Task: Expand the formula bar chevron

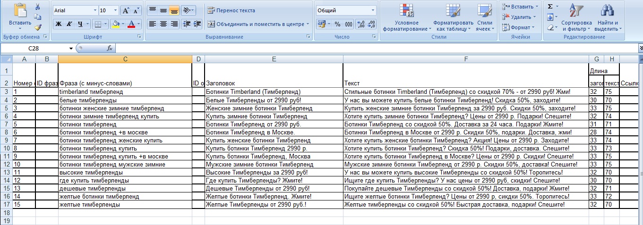Action: [641, 48]
